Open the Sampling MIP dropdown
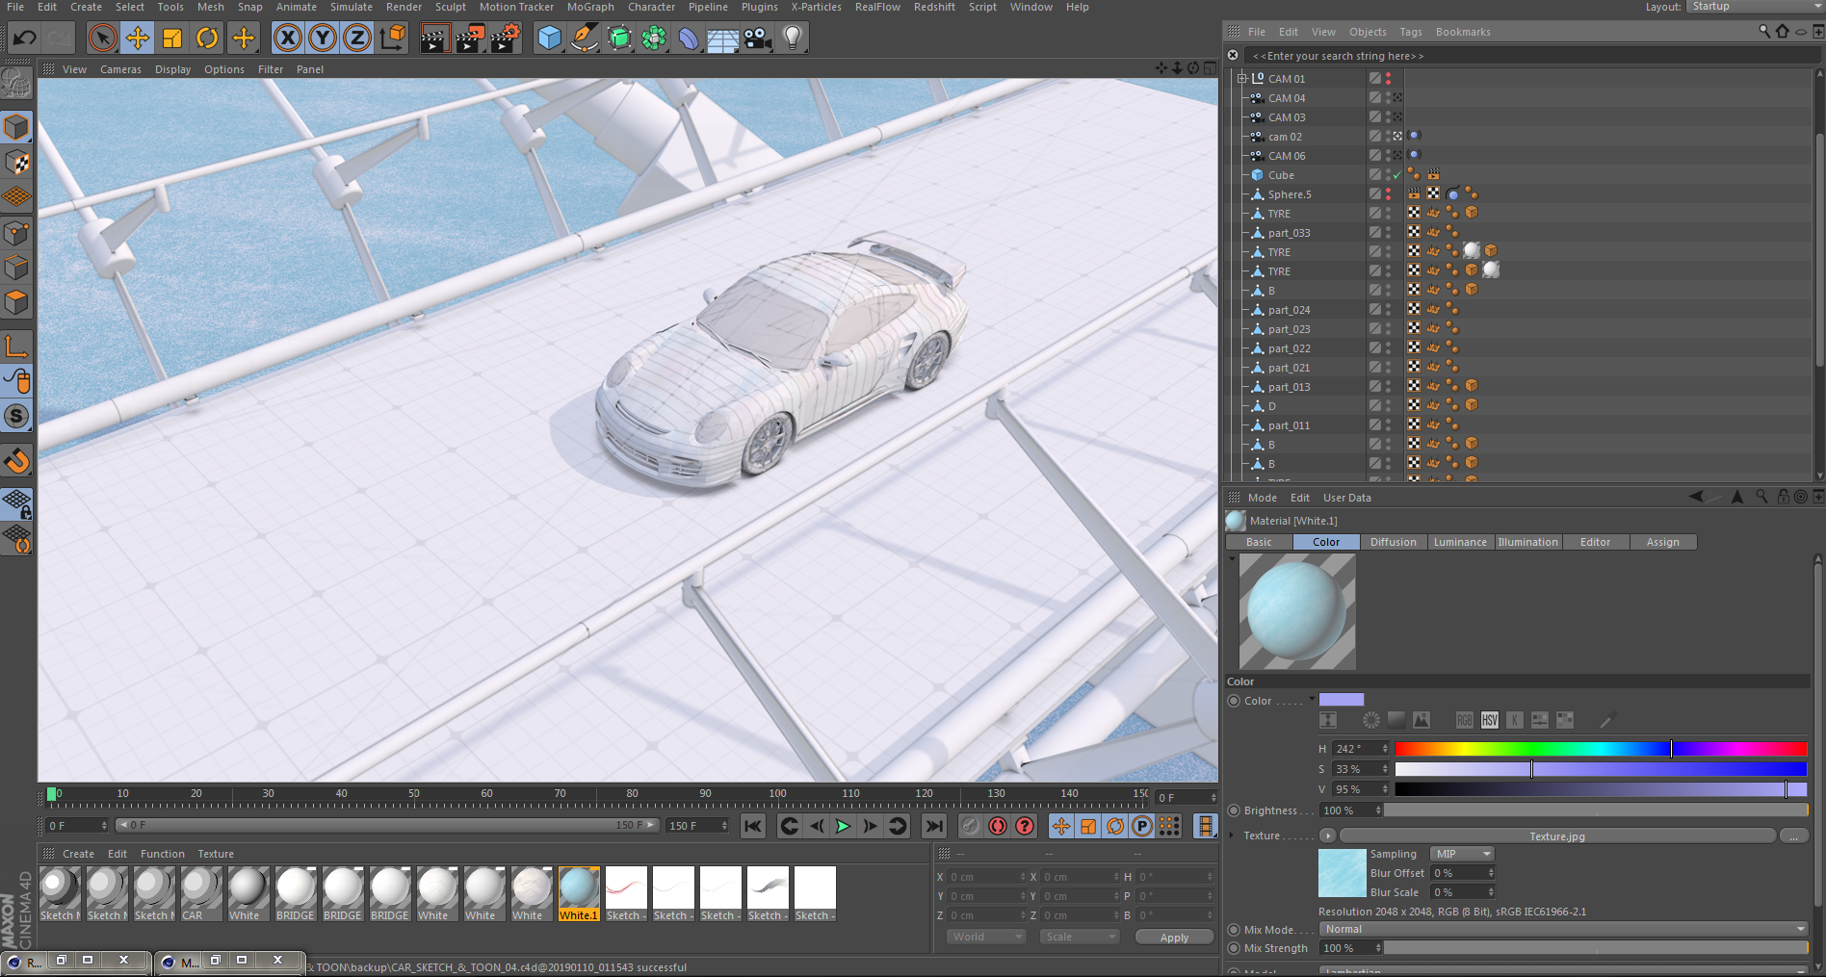Screen dimensions: 1826x977 click(x=1461, y=854)
